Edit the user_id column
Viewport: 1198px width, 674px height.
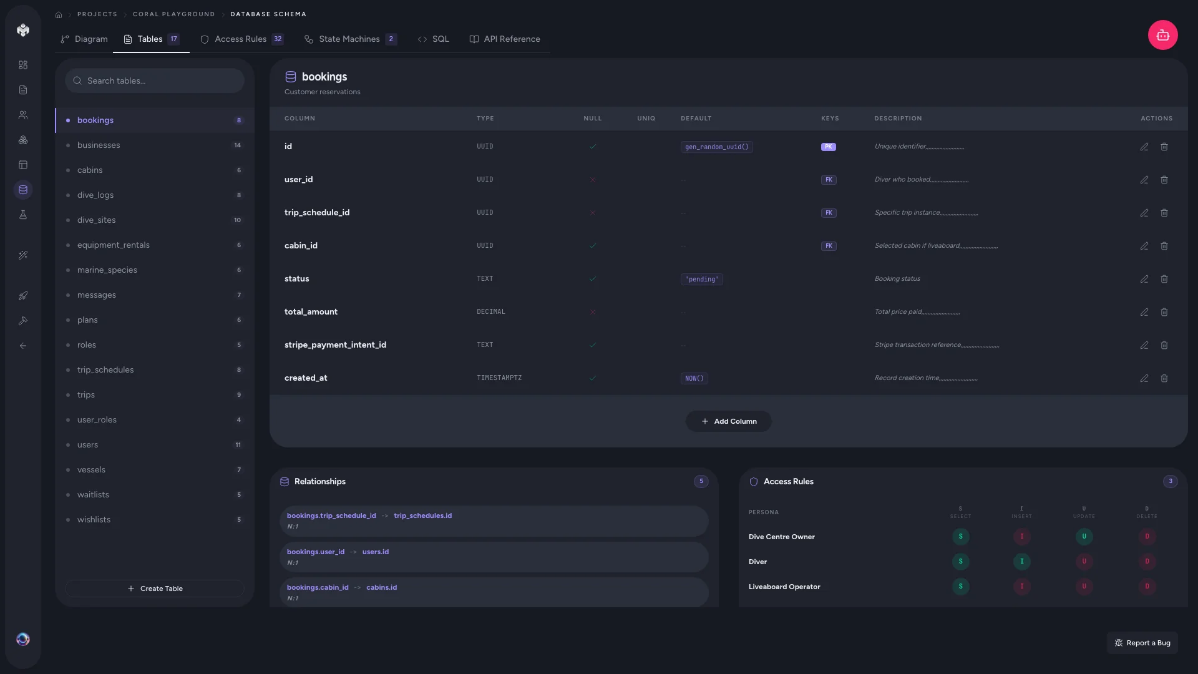pos(1144,180)
